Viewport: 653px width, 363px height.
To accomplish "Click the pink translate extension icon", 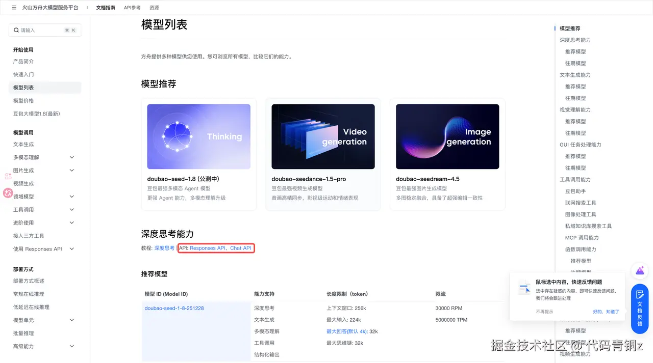I will tap(8, 193).
